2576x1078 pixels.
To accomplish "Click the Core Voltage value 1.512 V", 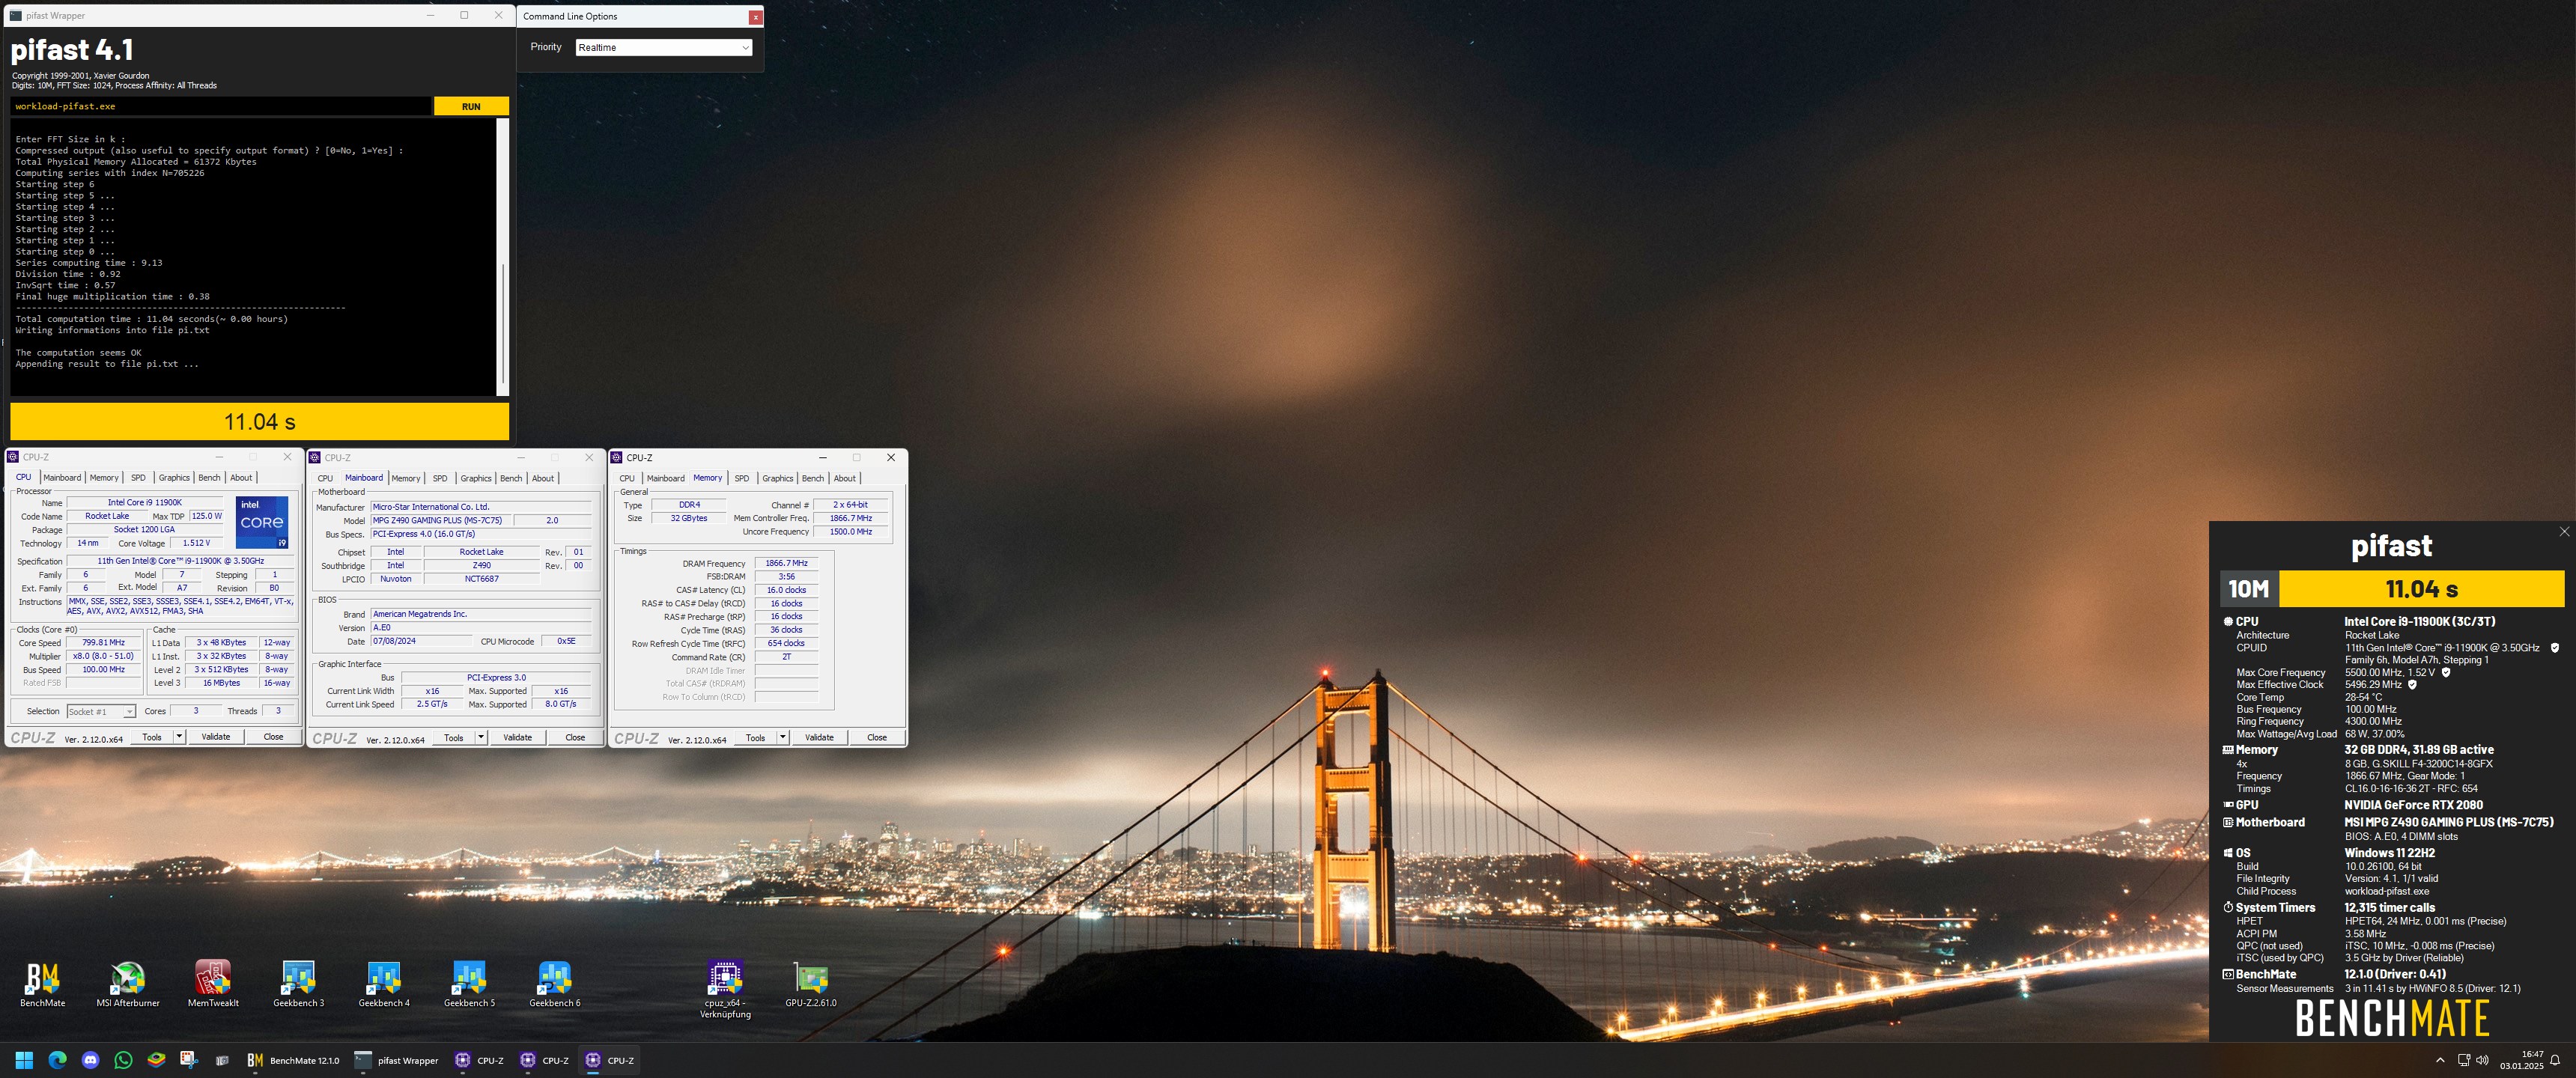I will [196, 543].
